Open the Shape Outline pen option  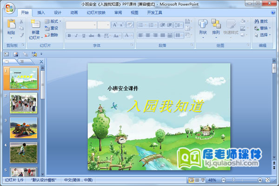[244, 28]
